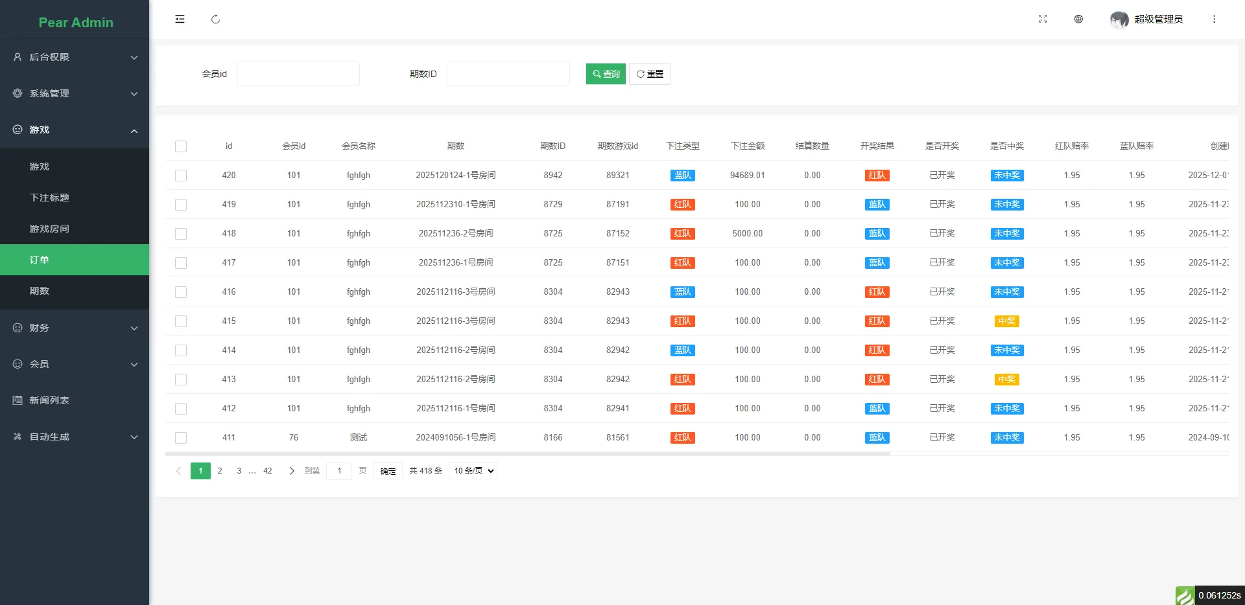Click the green leaf debug icon
This screenshot has width=1245, height=605.
pos(1185,595)
